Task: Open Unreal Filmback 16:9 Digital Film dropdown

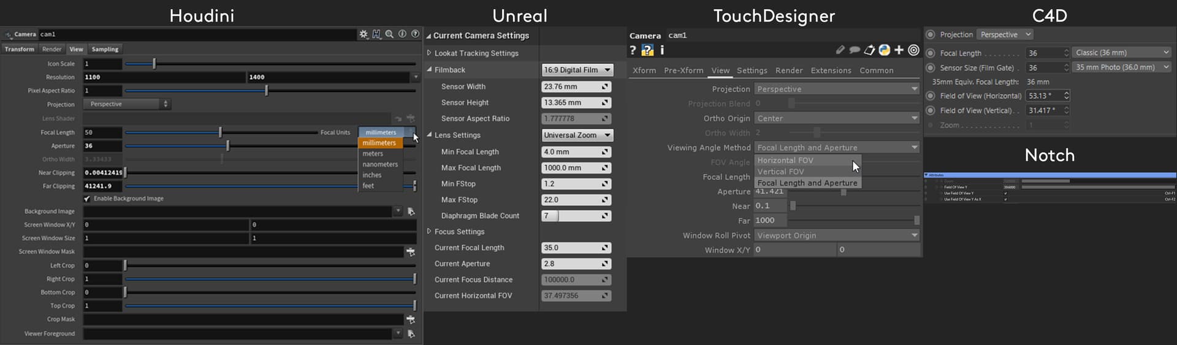Action: tap(577, 70)
